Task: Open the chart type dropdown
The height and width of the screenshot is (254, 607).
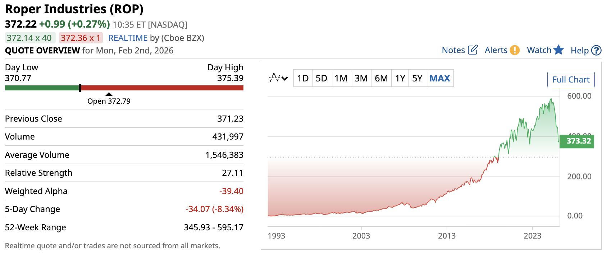Action: [279, 78]
